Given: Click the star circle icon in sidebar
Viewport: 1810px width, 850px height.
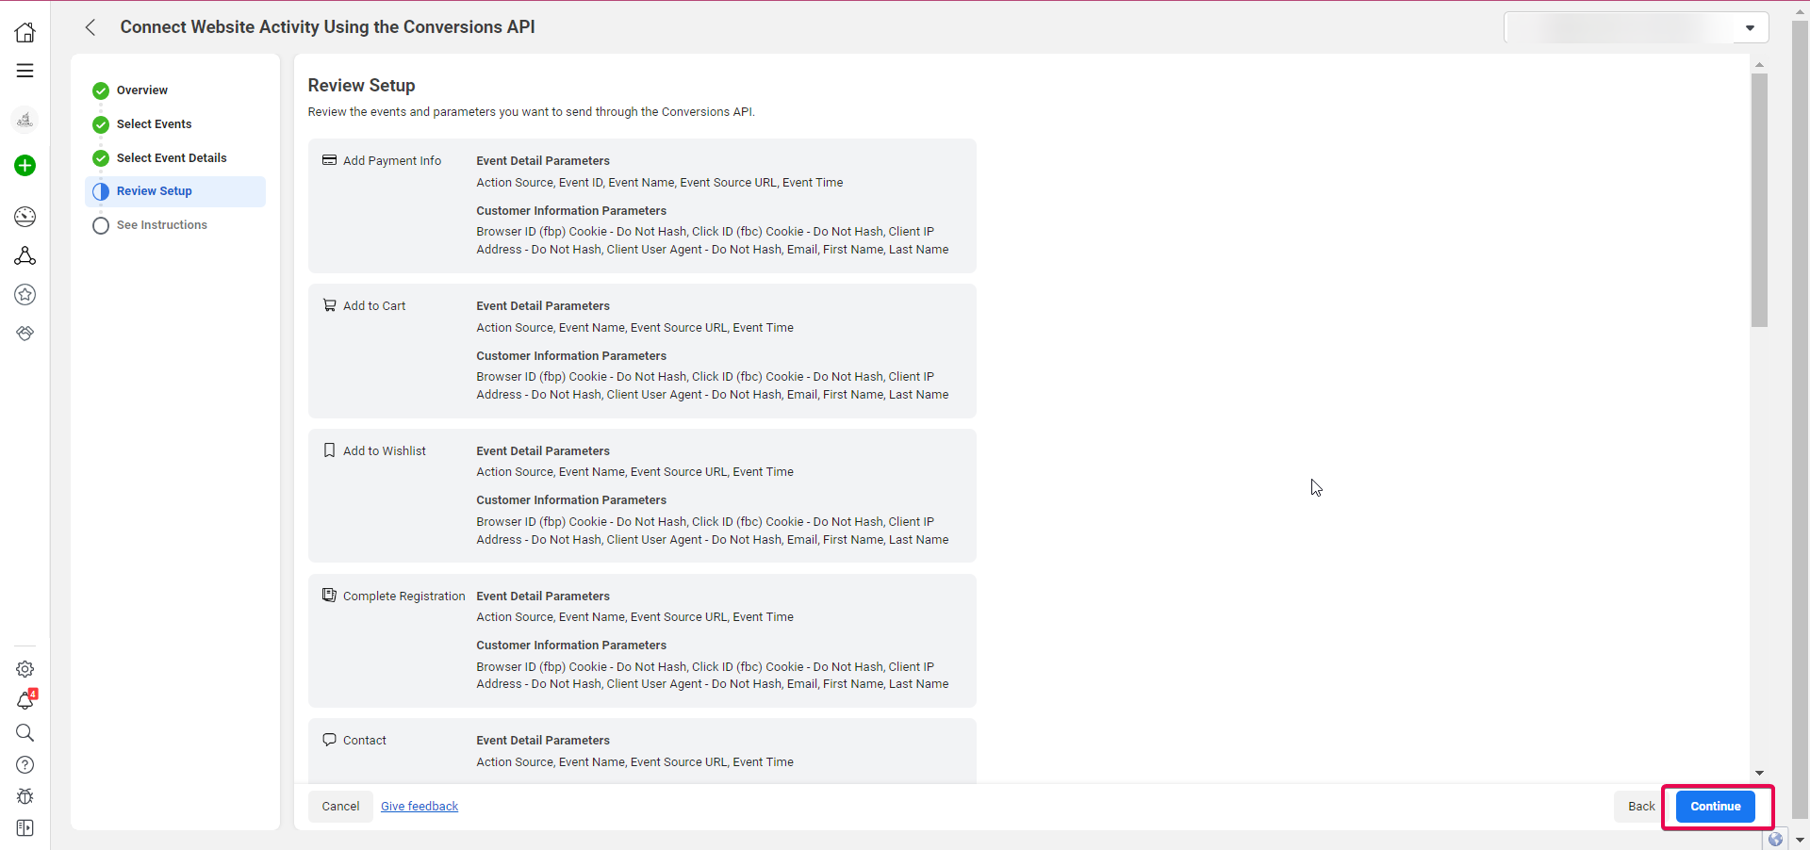Looking at the screenshot, I should pos(25,295).
